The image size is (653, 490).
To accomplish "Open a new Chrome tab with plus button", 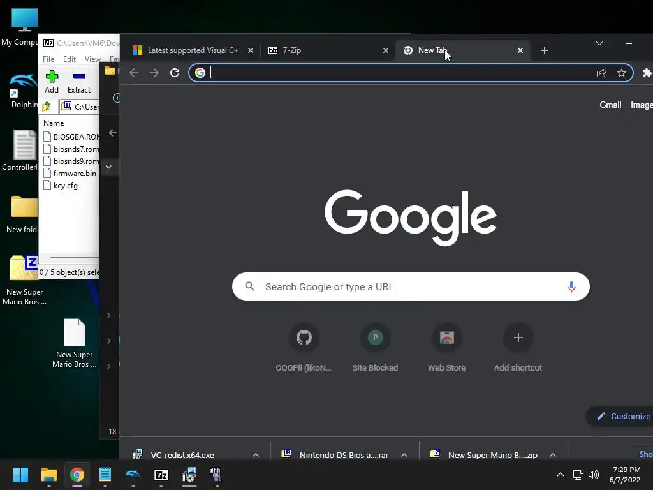I will tap(545, 50).
